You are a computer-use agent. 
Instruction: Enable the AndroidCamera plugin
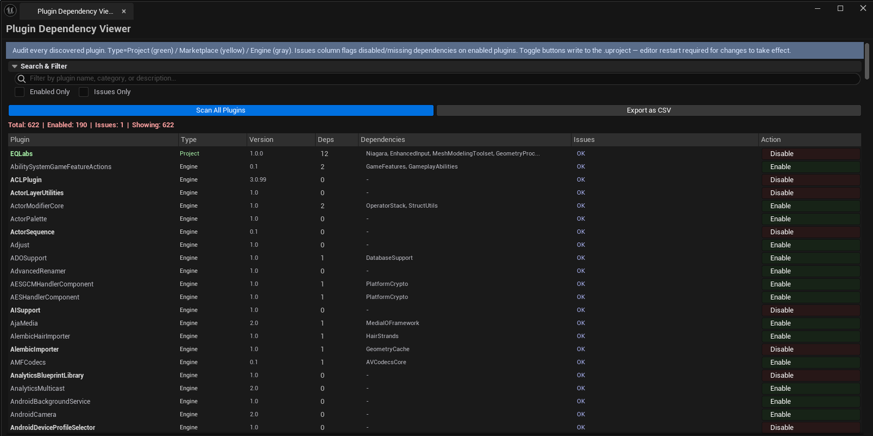coord(811,415)
